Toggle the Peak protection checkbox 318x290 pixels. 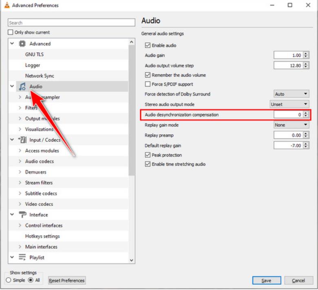coord(148,155)
